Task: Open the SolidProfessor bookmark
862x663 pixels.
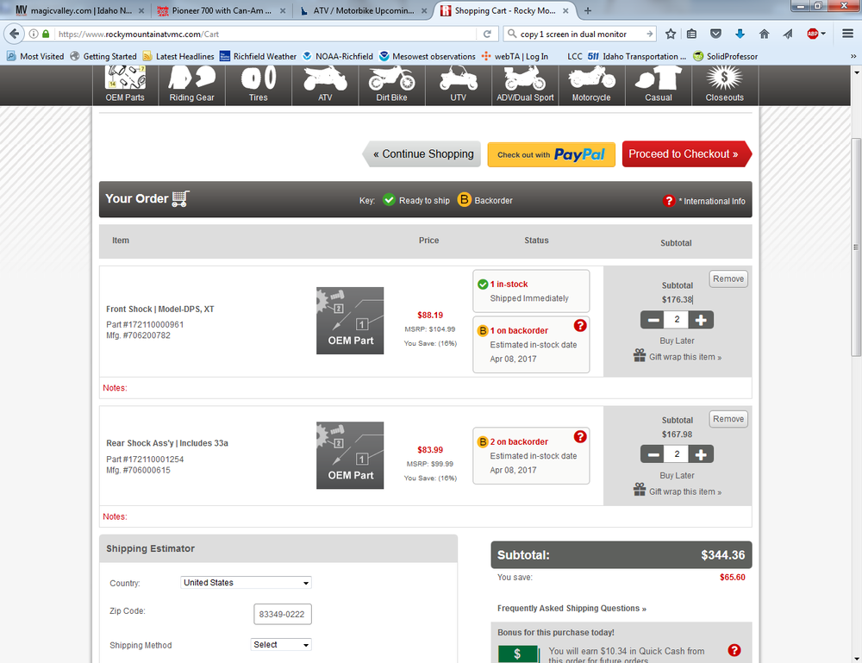Action: coord(725,57)
